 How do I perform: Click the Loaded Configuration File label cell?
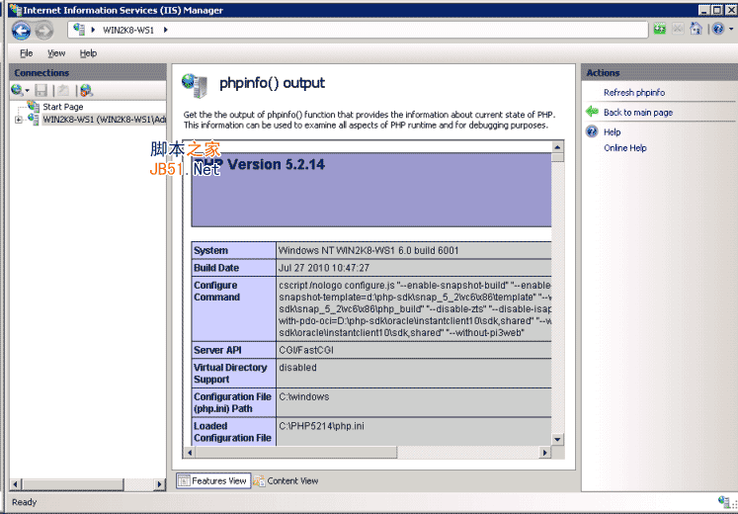pos(233,432)
